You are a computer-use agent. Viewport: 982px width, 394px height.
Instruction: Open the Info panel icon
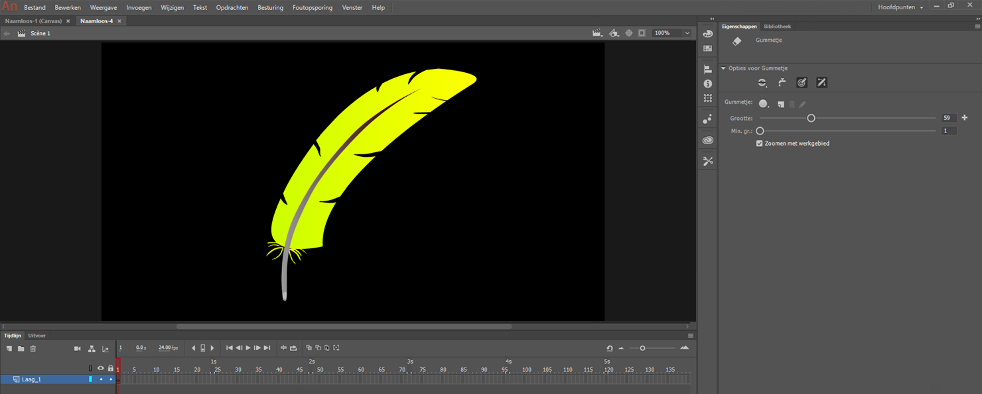pyautogui.click(x=708, y=83)
